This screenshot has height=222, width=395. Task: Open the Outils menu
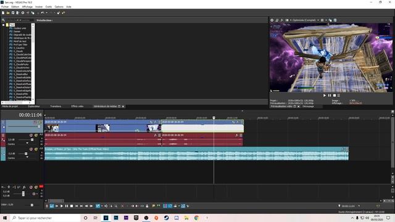49,7
